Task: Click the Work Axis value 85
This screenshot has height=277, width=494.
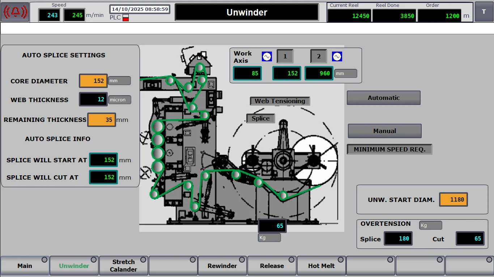Action: (247, 73)
